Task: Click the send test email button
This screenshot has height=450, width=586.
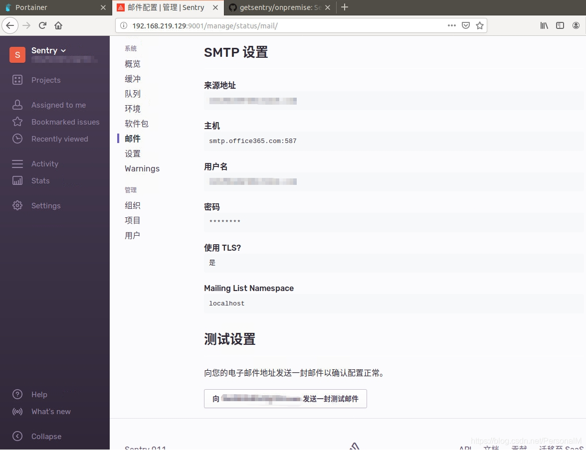Action: click(x=286, y=399)
